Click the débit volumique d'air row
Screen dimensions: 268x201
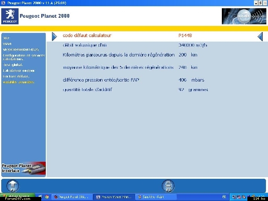(x=135, y=45)
